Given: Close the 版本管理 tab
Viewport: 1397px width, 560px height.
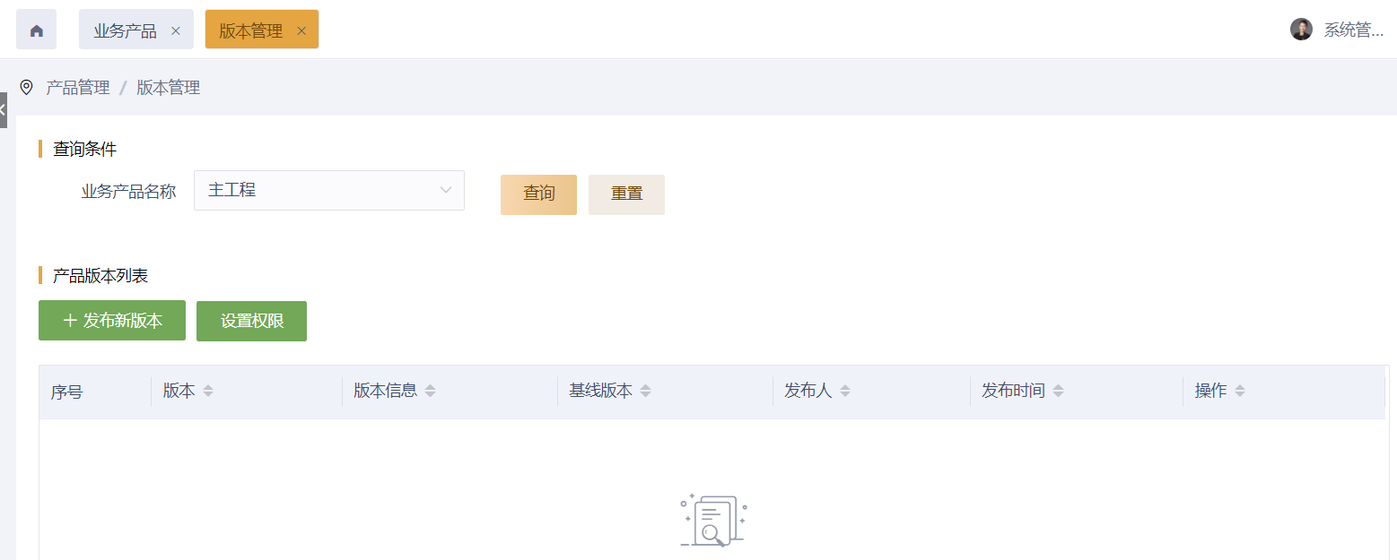Looking at the screenshot, I should click(x=301, y=30).
